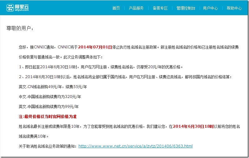This screenshot has height=158, width=249.
Task: Open the 产品服务 menu item
Action: (x=136, y=8)
